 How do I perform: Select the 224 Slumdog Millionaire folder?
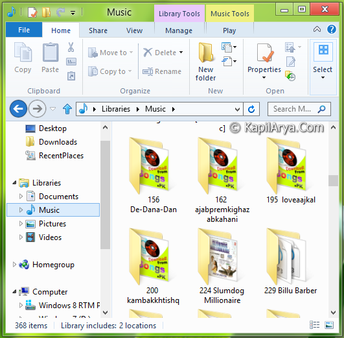(222, 267)
